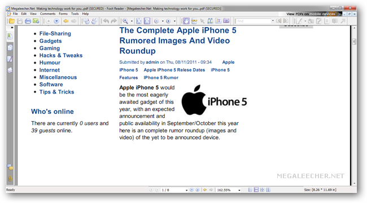Open the Find options dropdown
Screen dimensions: 367x203
click(273, 21)
